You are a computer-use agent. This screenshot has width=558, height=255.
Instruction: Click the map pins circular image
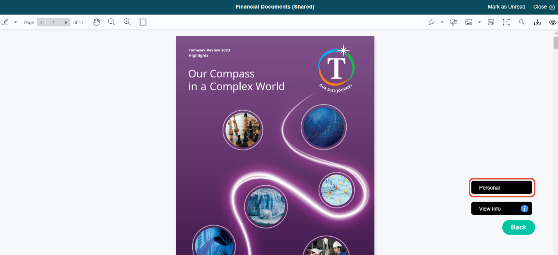(337, 190)
